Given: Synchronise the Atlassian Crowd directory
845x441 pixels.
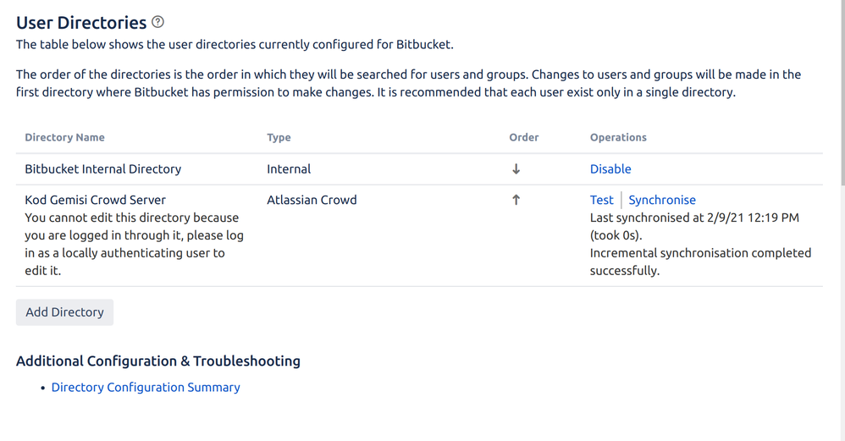Looking at the screenshot, I should 662,200.
